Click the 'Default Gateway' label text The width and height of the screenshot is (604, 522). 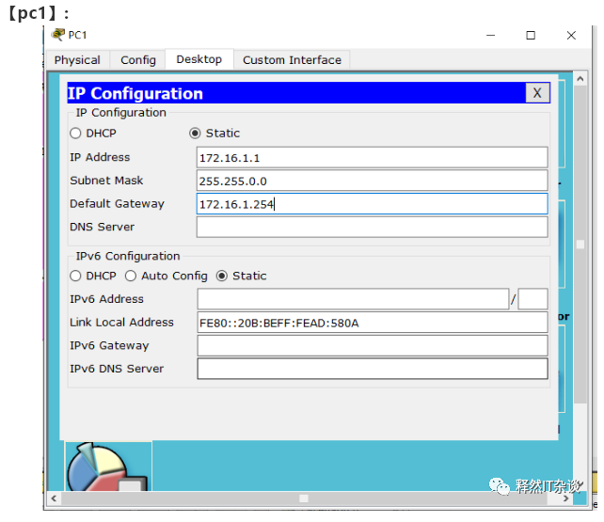117,204
